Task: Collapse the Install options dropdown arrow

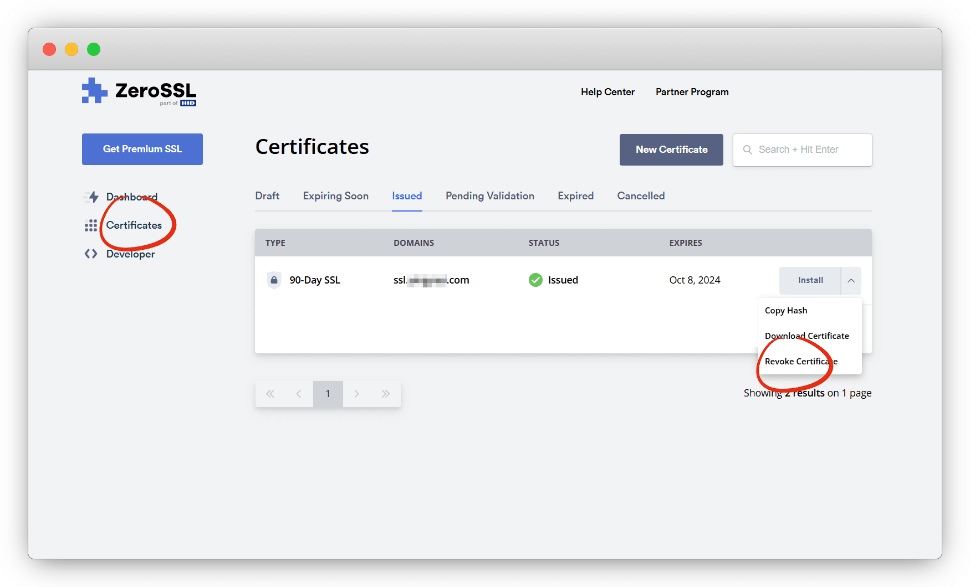Action: pyautogui.click(x=851, y=281)
